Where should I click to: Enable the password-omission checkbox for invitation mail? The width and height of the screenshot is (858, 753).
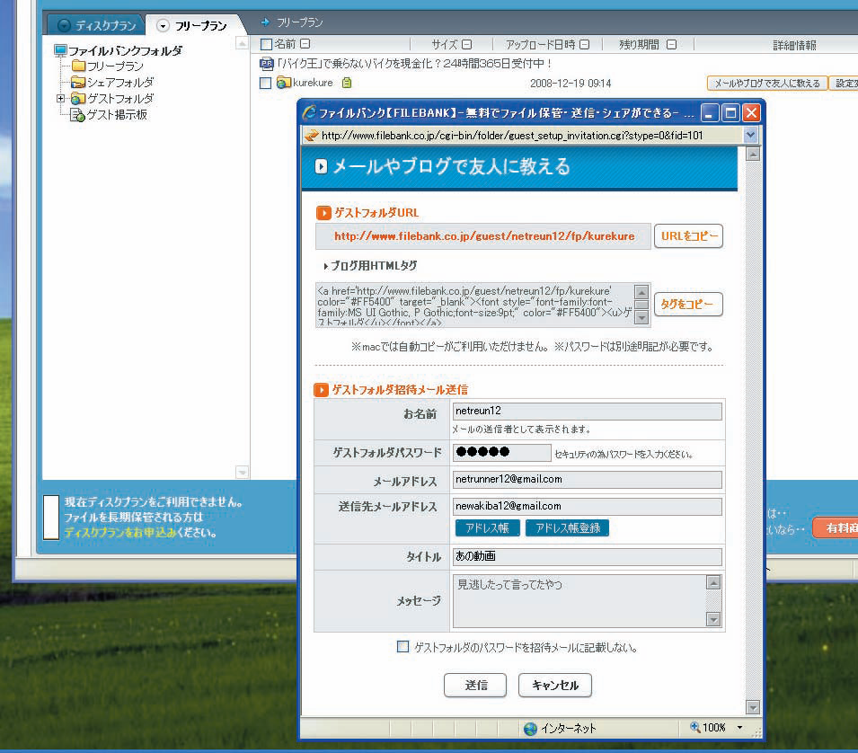point(402,647)
